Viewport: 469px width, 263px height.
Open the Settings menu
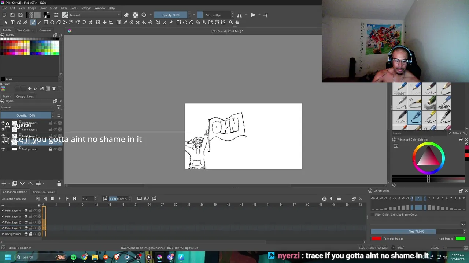tap(86, 8)
